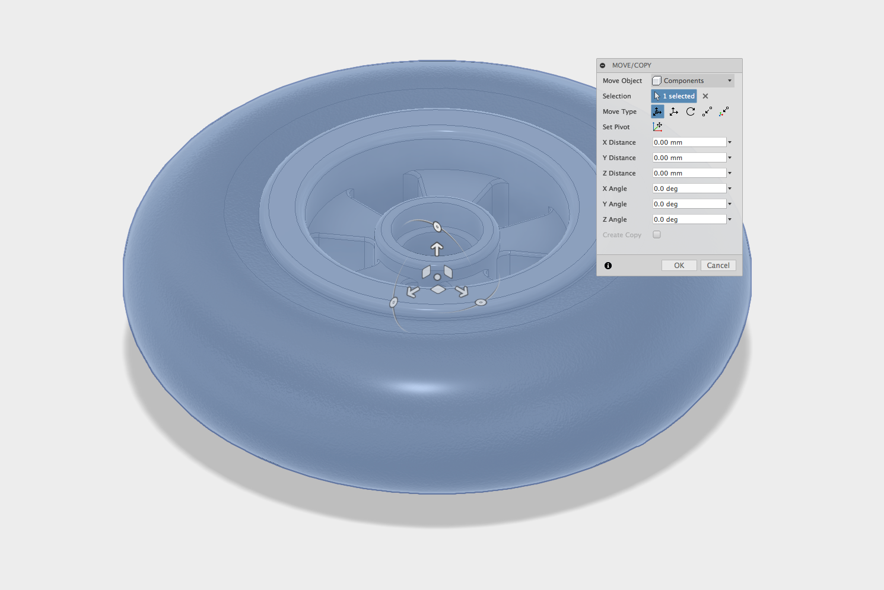Activate the Set Pivot icon
884x590 pixels.
pos(657,127)
